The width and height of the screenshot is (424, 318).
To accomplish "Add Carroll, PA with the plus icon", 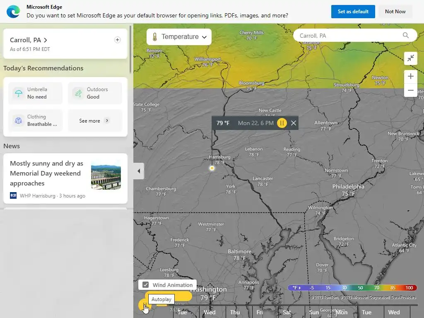I will tap(117, 40).
